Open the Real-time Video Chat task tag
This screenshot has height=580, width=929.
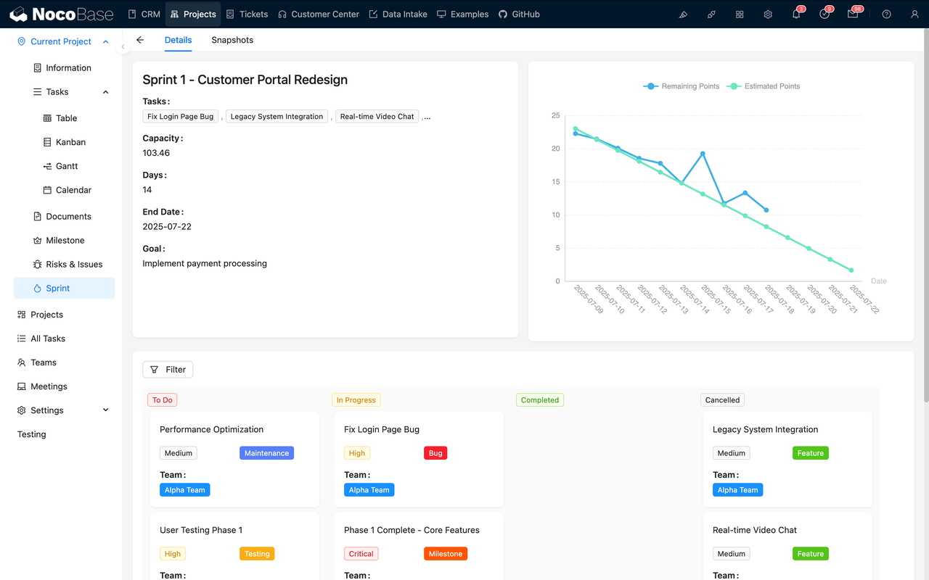coord(377,117)
